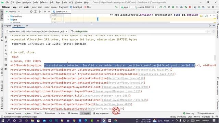Click Attach Debugger to Android Process icon
219x123 pixels.
click(185, 7)
